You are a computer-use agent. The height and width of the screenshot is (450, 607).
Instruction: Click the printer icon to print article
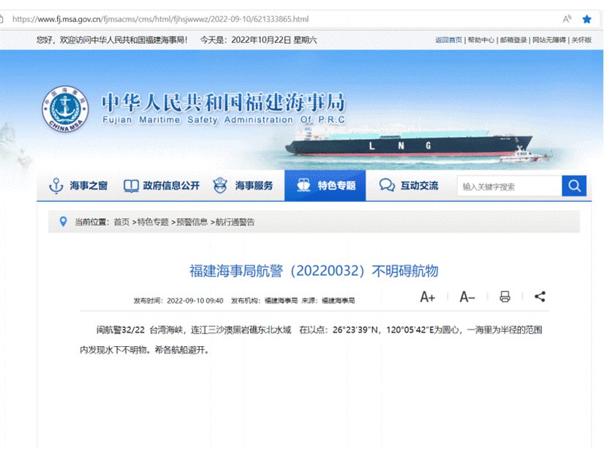click(505, 297)
